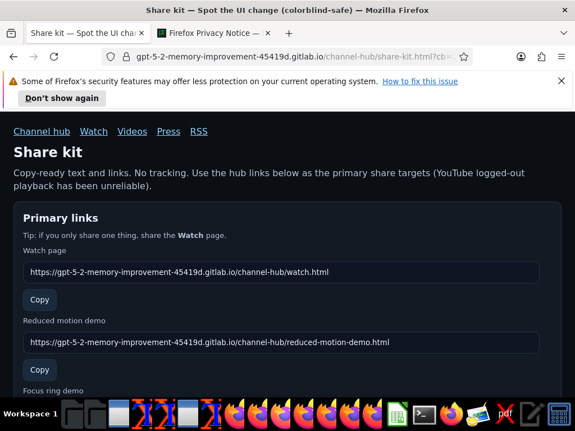This screenshot has width=575, height=431.
Task: Click the 'Focus ring demo' label
Action: [x=53, y=391]
